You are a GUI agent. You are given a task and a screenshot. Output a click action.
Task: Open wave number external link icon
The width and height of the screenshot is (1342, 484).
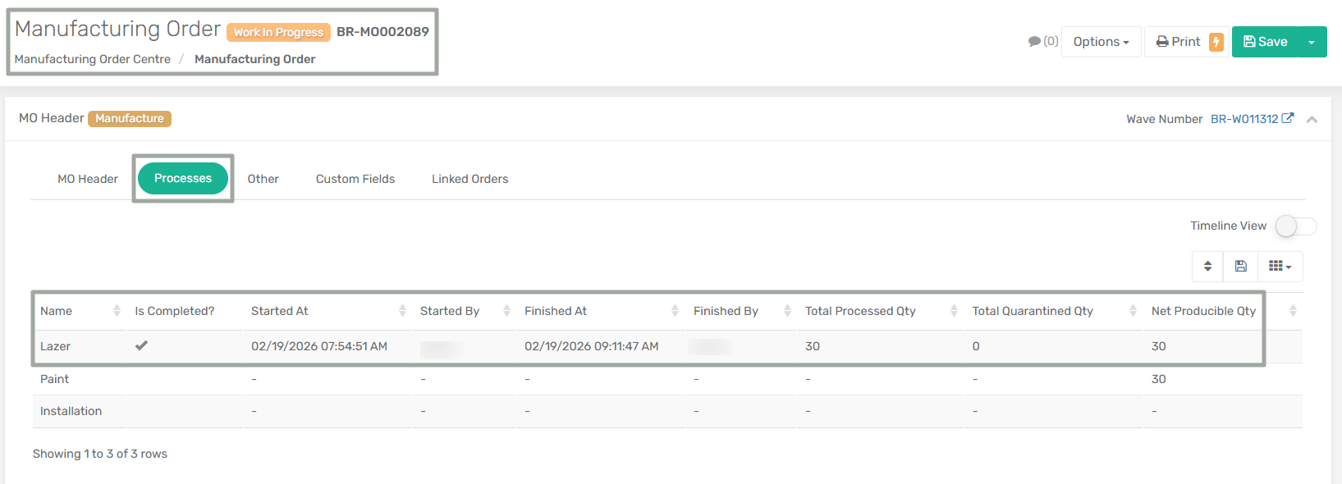(1288, 118)
